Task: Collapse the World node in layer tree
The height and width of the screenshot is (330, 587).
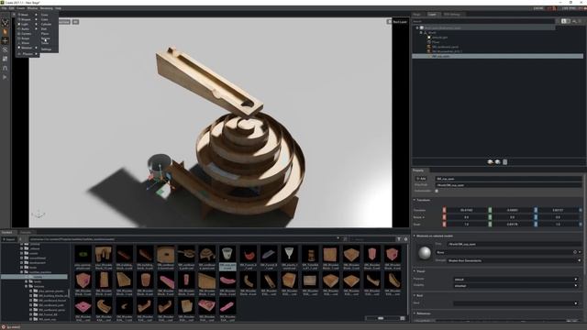Action: pos(421,33)
